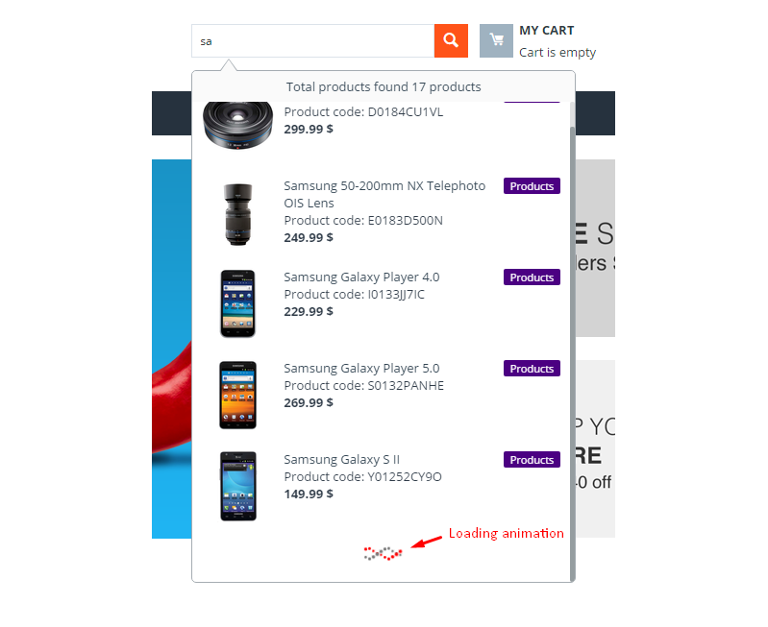Open Samsung Galaxy Player 5.0 result
This screenshot has height=627, width=768.
tap(361, 368)
